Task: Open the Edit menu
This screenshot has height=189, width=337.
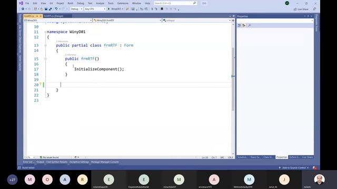Action: tap(35, 3)
